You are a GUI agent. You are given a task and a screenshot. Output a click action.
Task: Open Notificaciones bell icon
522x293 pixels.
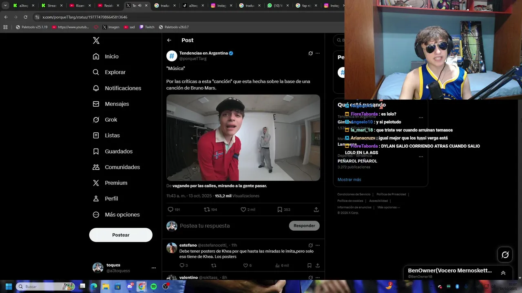click(x=96, y=88)
